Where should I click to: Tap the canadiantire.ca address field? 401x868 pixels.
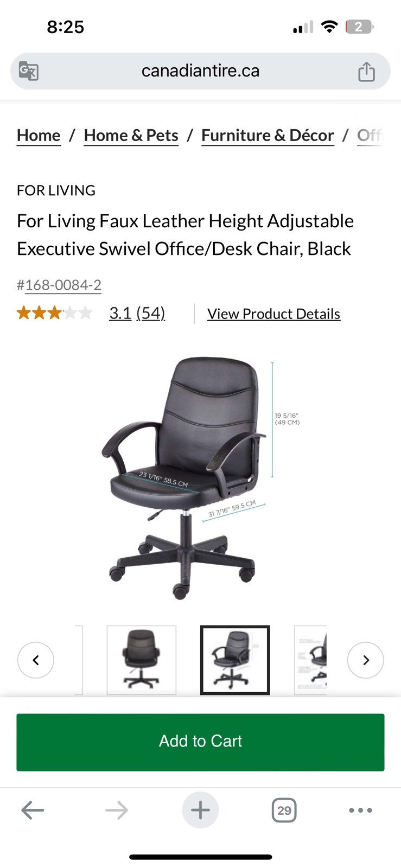[200, 71]
